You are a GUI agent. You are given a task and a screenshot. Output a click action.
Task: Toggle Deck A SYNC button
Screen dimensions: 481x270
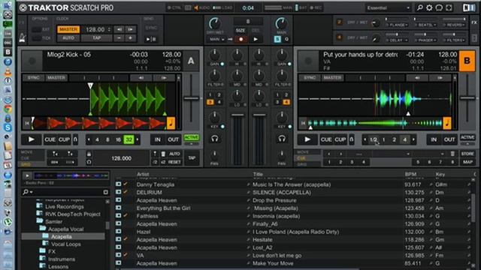click(33, 78)
